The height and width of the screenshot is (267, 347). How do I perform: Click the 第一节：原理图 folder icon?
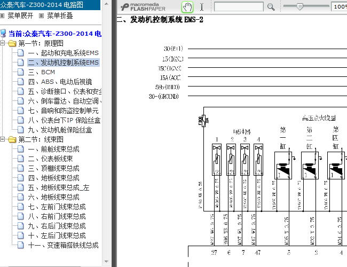point(12,43)
